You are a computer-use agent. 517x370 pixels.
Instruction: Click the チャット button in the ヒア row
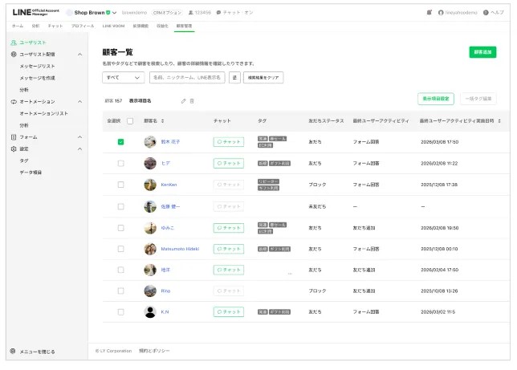(229, 163)
